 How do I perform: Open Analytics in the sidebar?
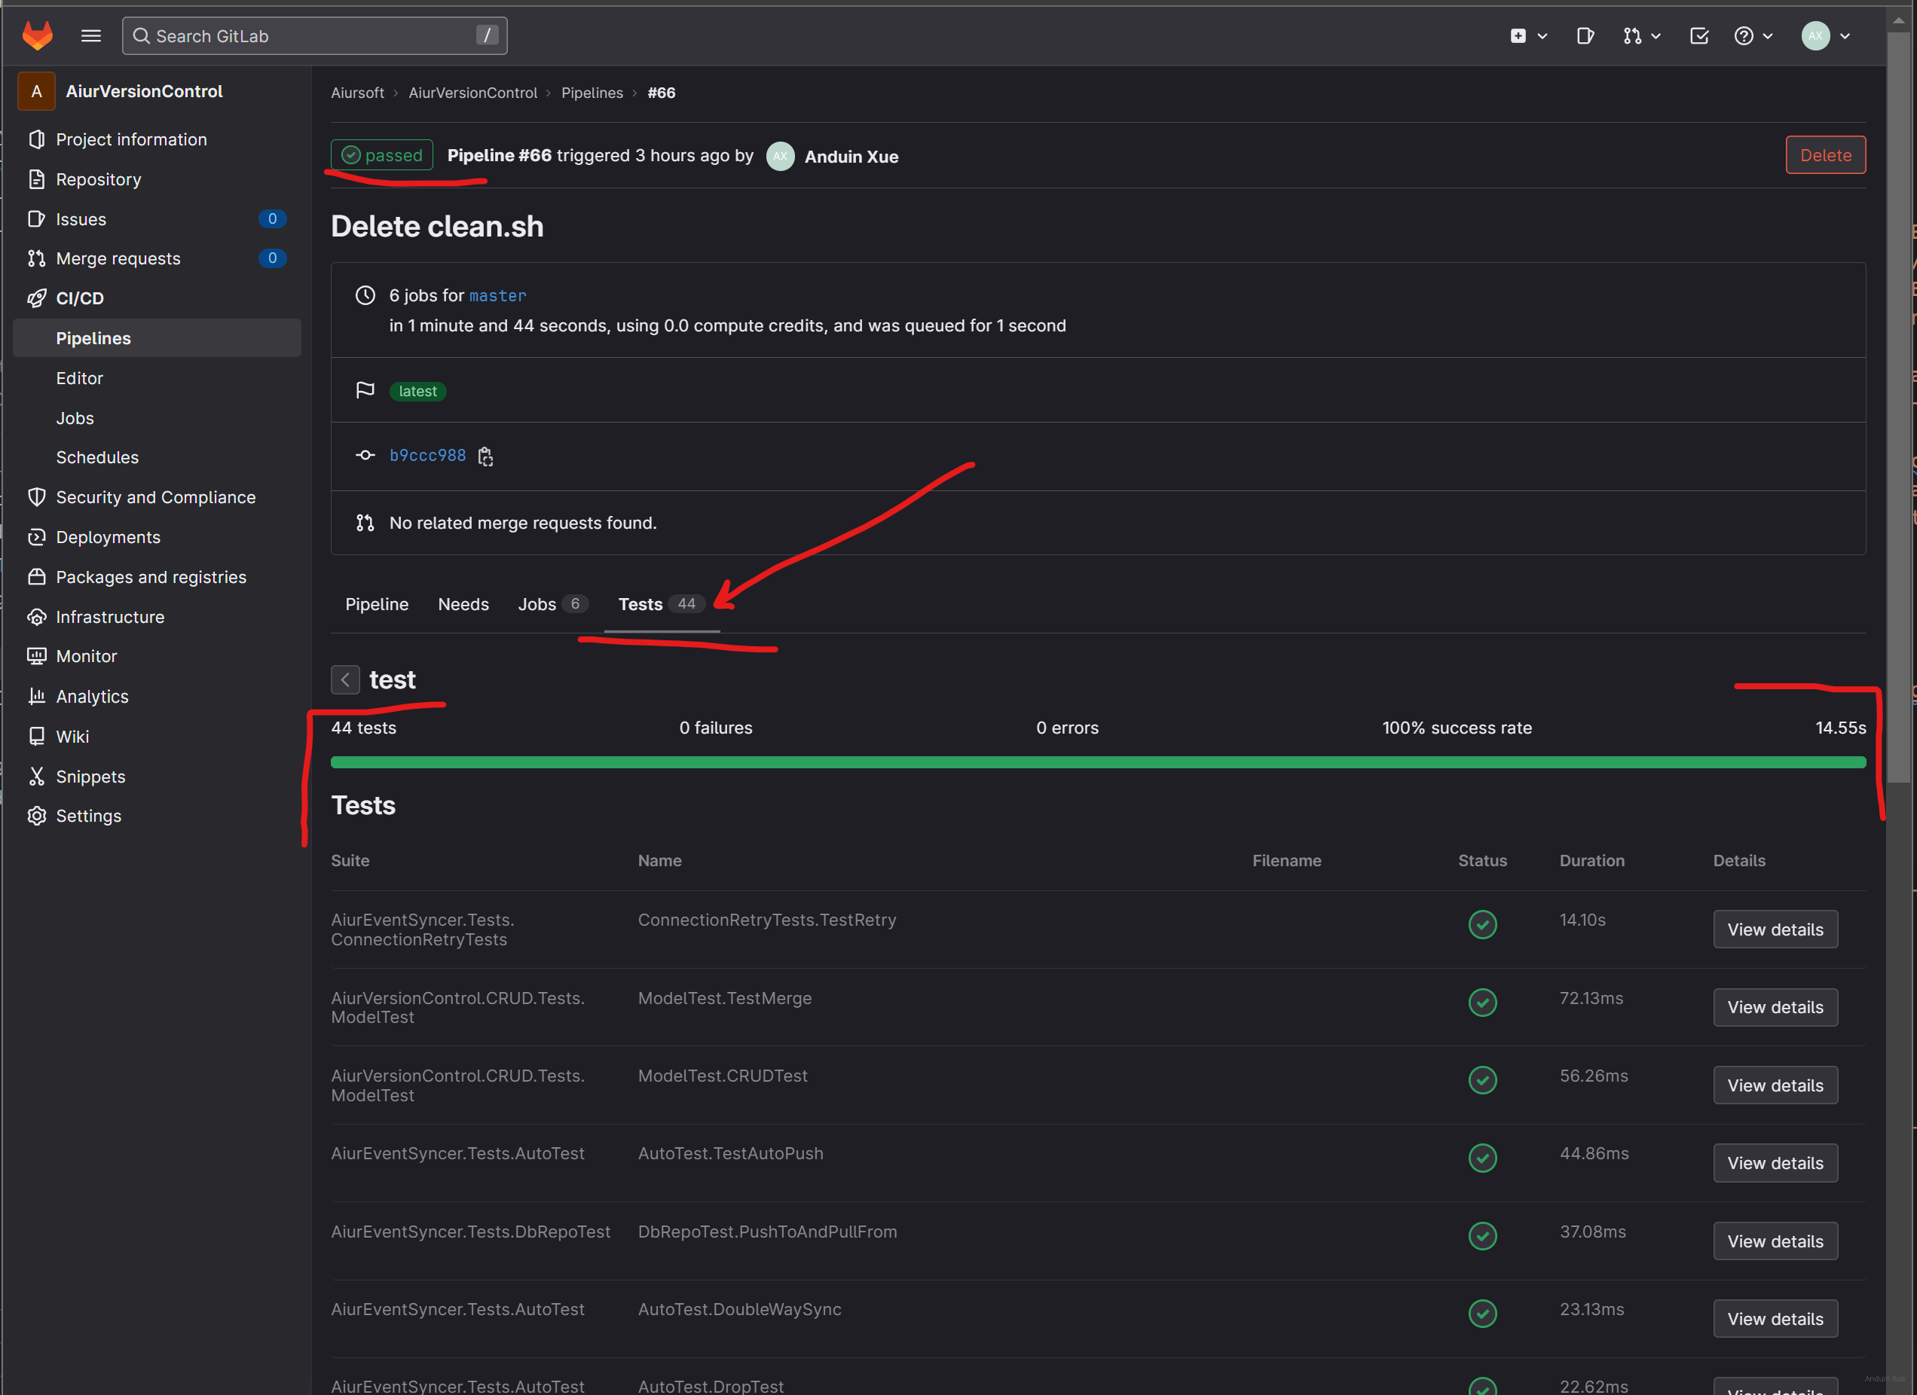(x=91, y=696)
